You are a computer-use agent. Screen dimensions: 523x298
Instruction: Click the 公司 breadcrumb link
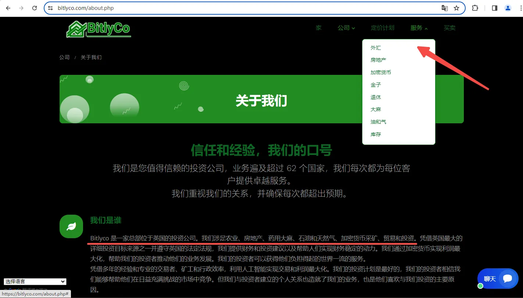64,57
